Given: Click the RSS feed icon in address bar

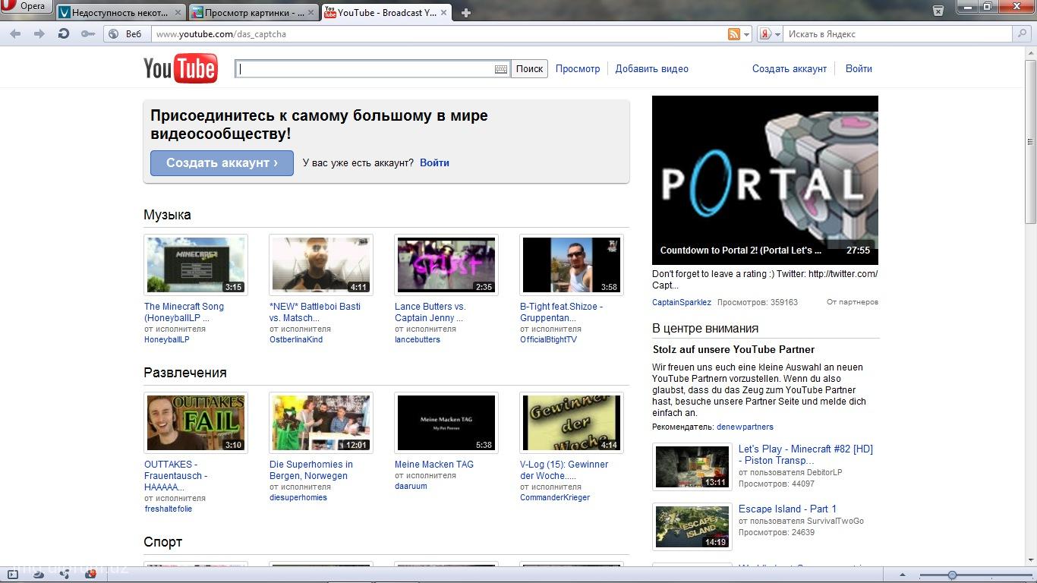Looking at the screenshot, I should [x=733, y=34].
